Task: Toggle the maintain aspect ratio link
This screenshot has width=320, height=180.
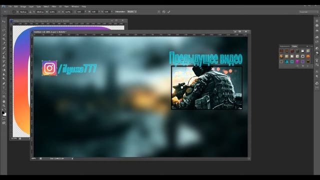Action: [x=59, y=12]
